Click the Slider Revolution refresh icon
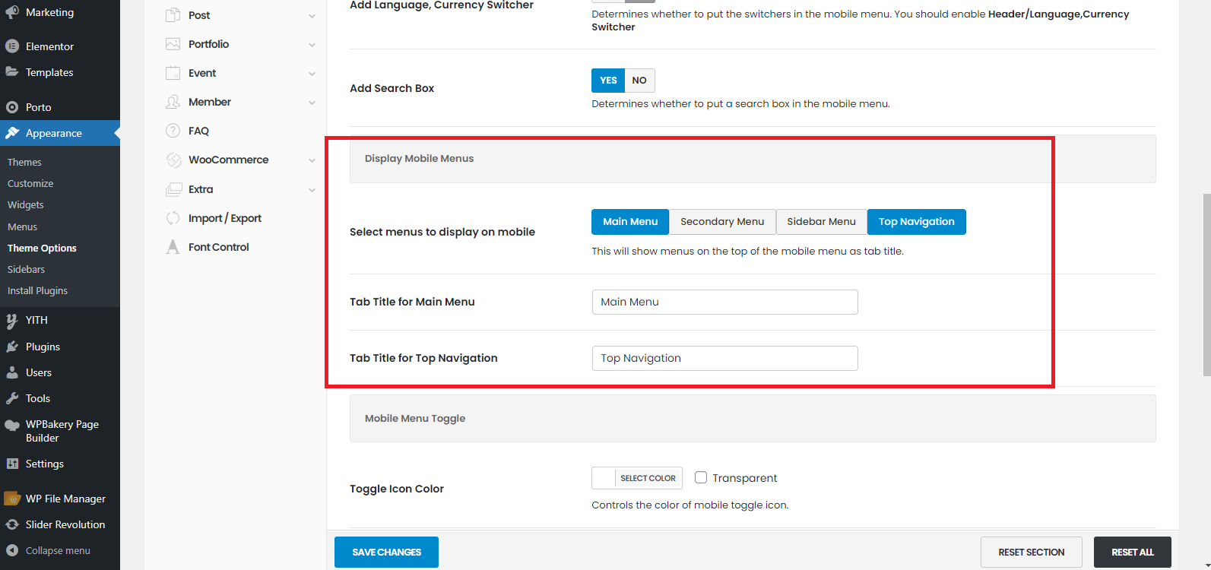 [12, 524]
